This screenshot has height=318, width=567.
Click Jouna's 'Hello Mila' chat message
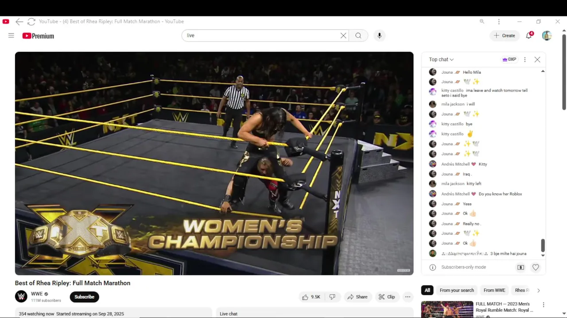point(472,72)
